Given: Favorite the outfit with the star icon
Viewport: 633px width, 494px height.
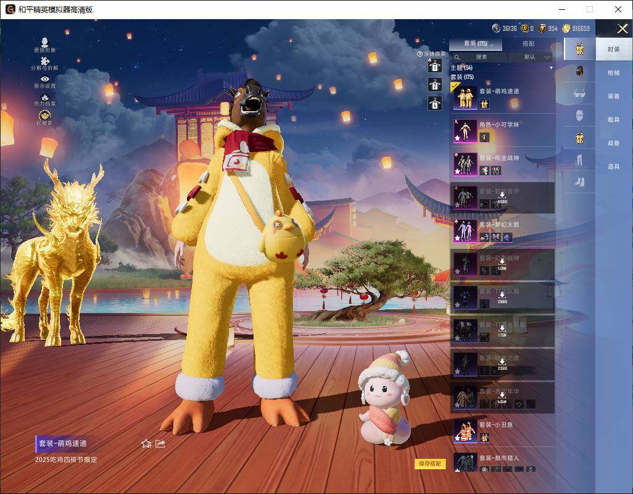Looking at the screenshot, I should [x=146, y=443].
